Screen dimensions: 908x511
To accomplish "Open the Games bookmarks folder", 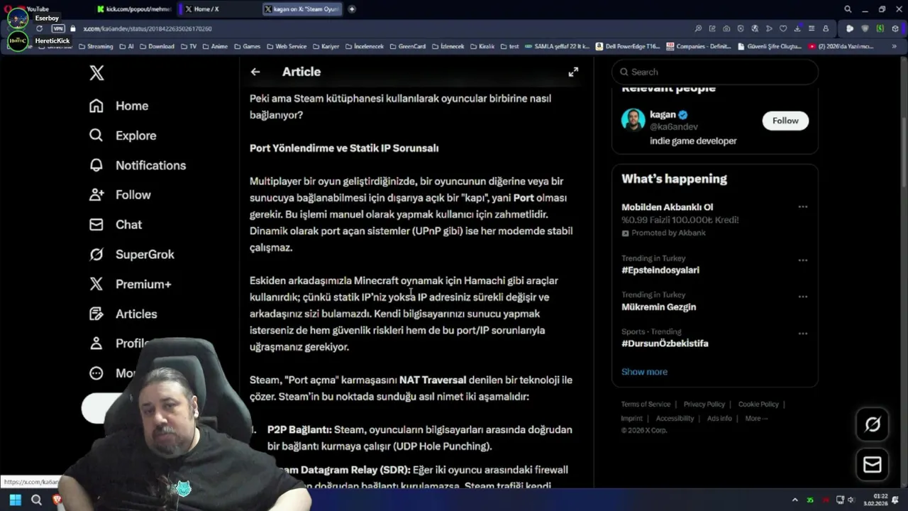I will (x=247, y=46).
